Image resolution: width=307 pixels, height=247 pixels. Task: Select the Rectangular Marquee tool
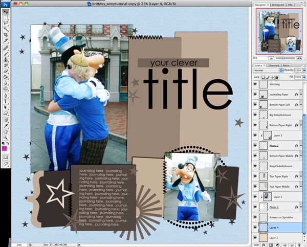(6, 17)
